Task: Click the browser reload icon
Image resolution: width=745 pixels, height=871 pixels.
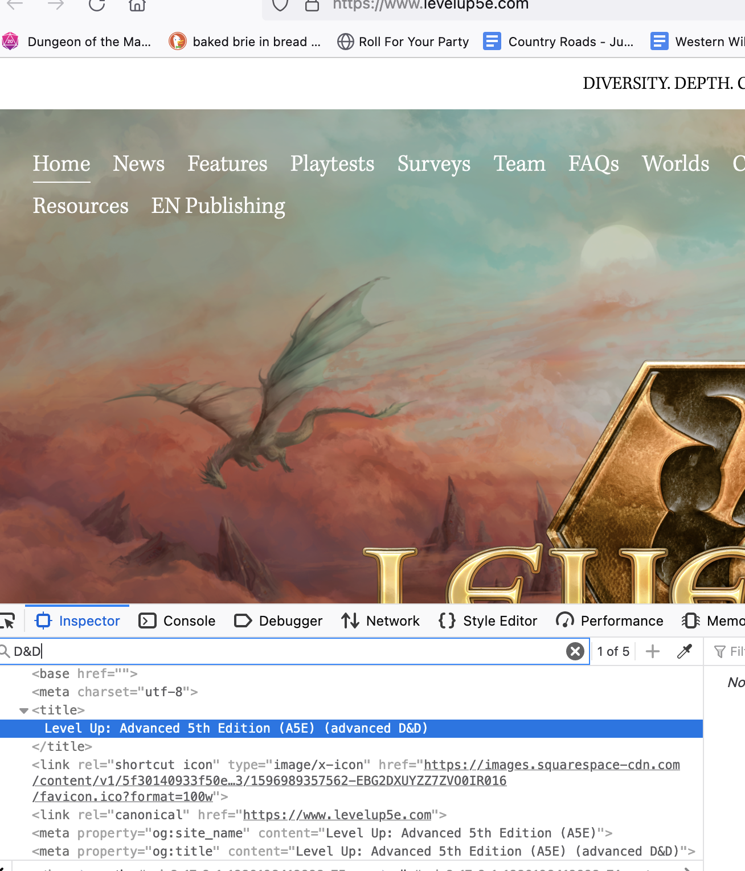Action: (97, 5)
